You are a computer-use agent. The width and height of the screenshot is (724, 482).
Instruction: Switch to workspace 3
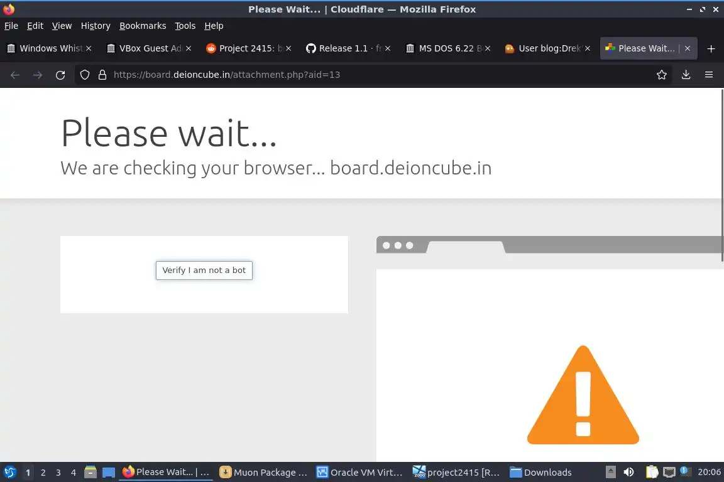click(x=58, y=473)
